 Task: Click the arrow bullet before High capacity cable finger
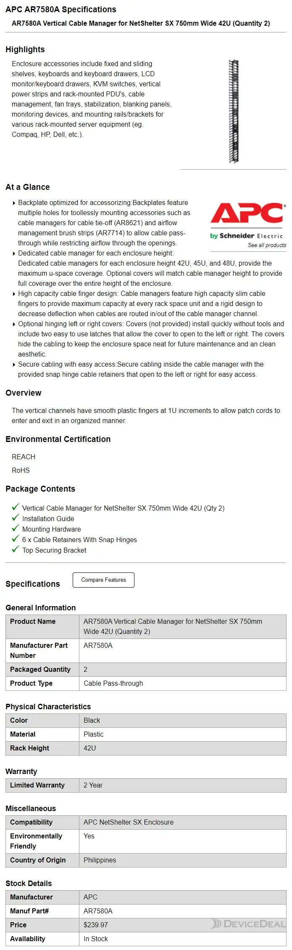tap(14, 294)
